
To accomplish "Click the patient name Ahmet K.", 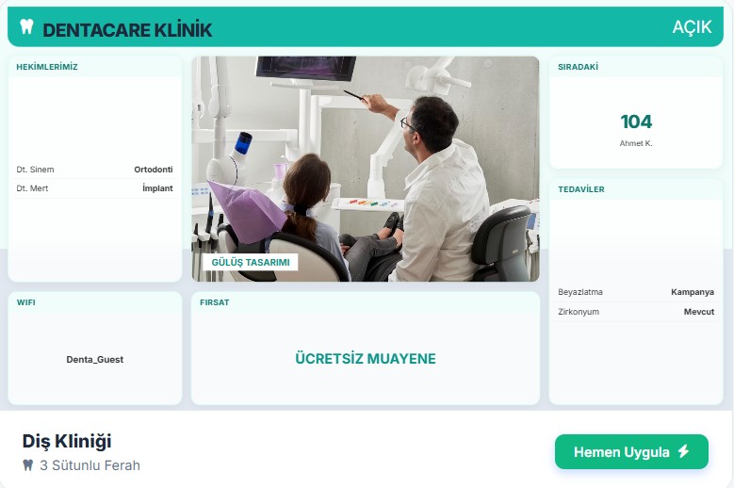I will [x=636, y=143].
